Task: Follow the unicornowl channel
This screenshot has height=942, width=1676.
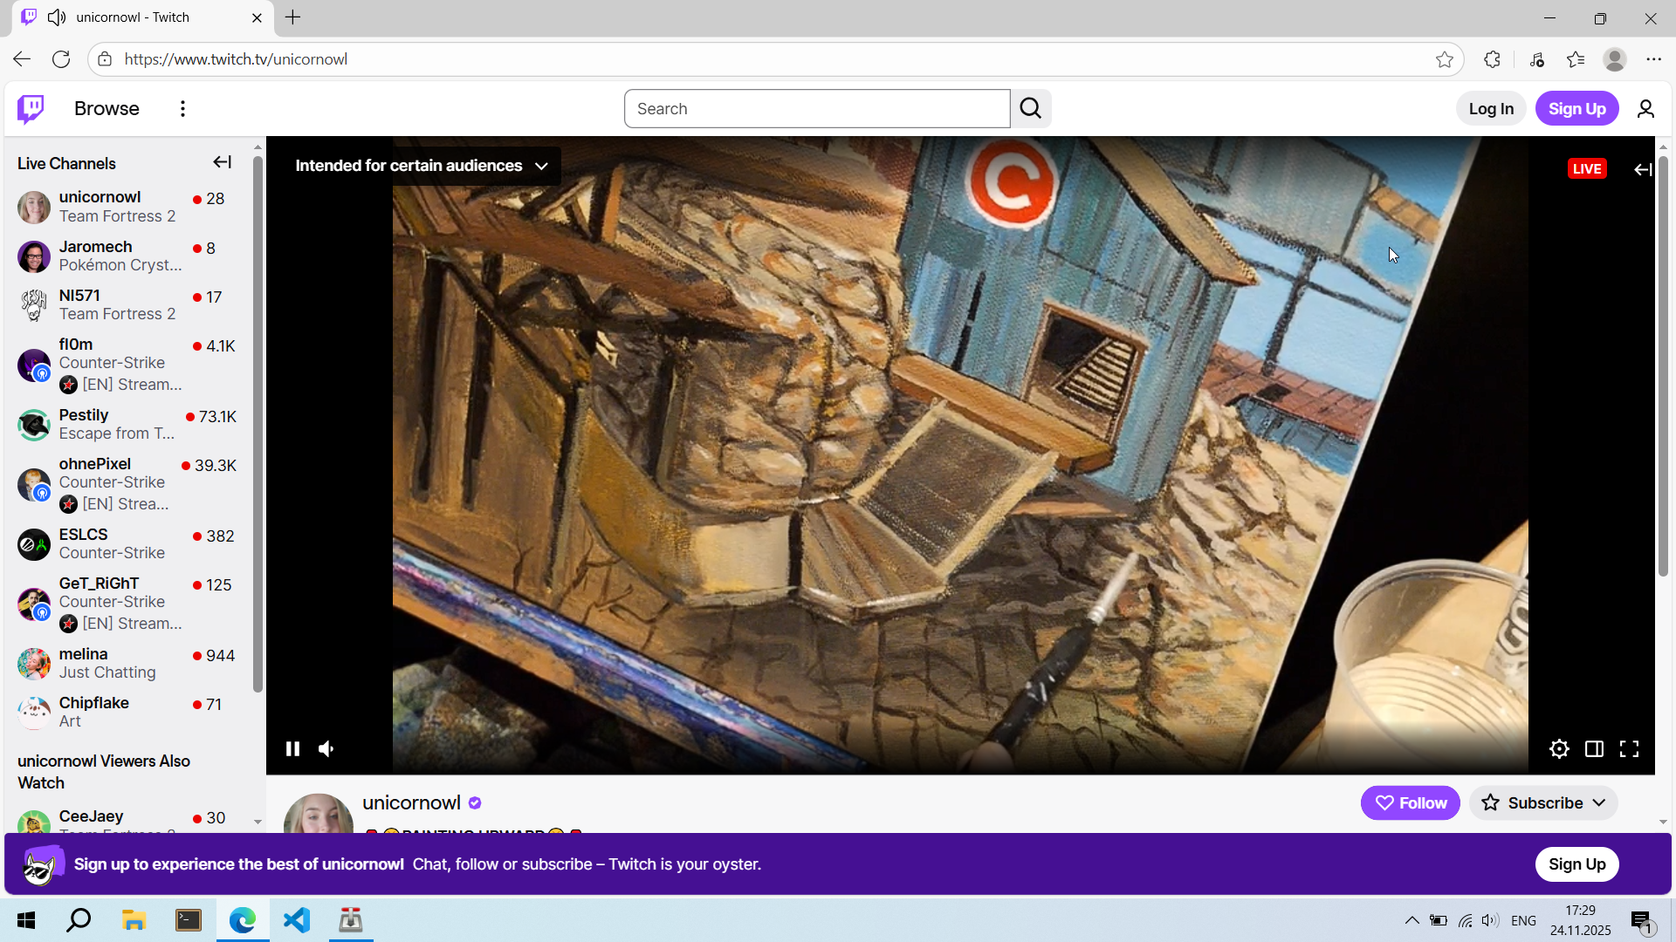Action: (1410, 803)
